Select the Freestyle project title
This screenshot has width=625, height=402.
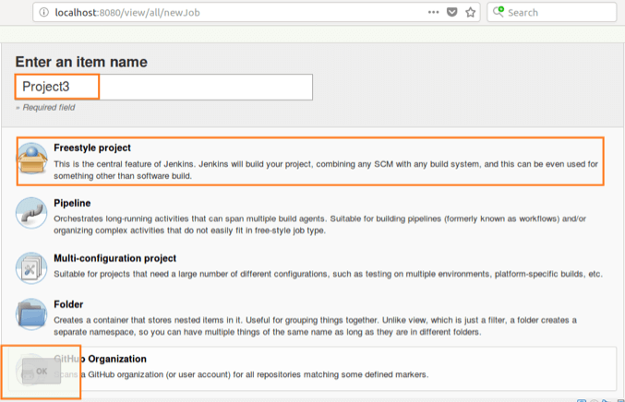click(x=92, y=148)
